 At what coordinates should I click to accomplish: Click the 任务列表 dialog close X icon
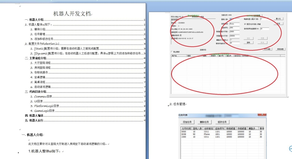(261, 115)
